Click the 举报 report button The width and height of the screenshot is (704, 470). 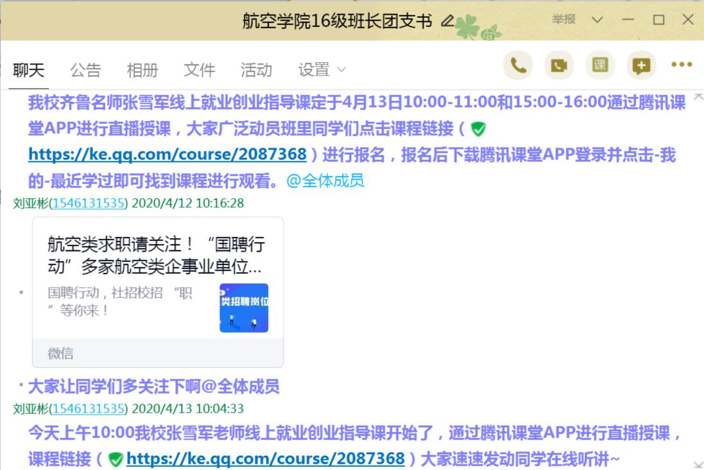tap(563, 19)
